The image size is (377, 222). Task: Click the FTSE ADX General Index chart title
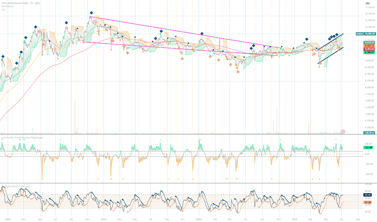pyautogui.click(x=21, y=3)
